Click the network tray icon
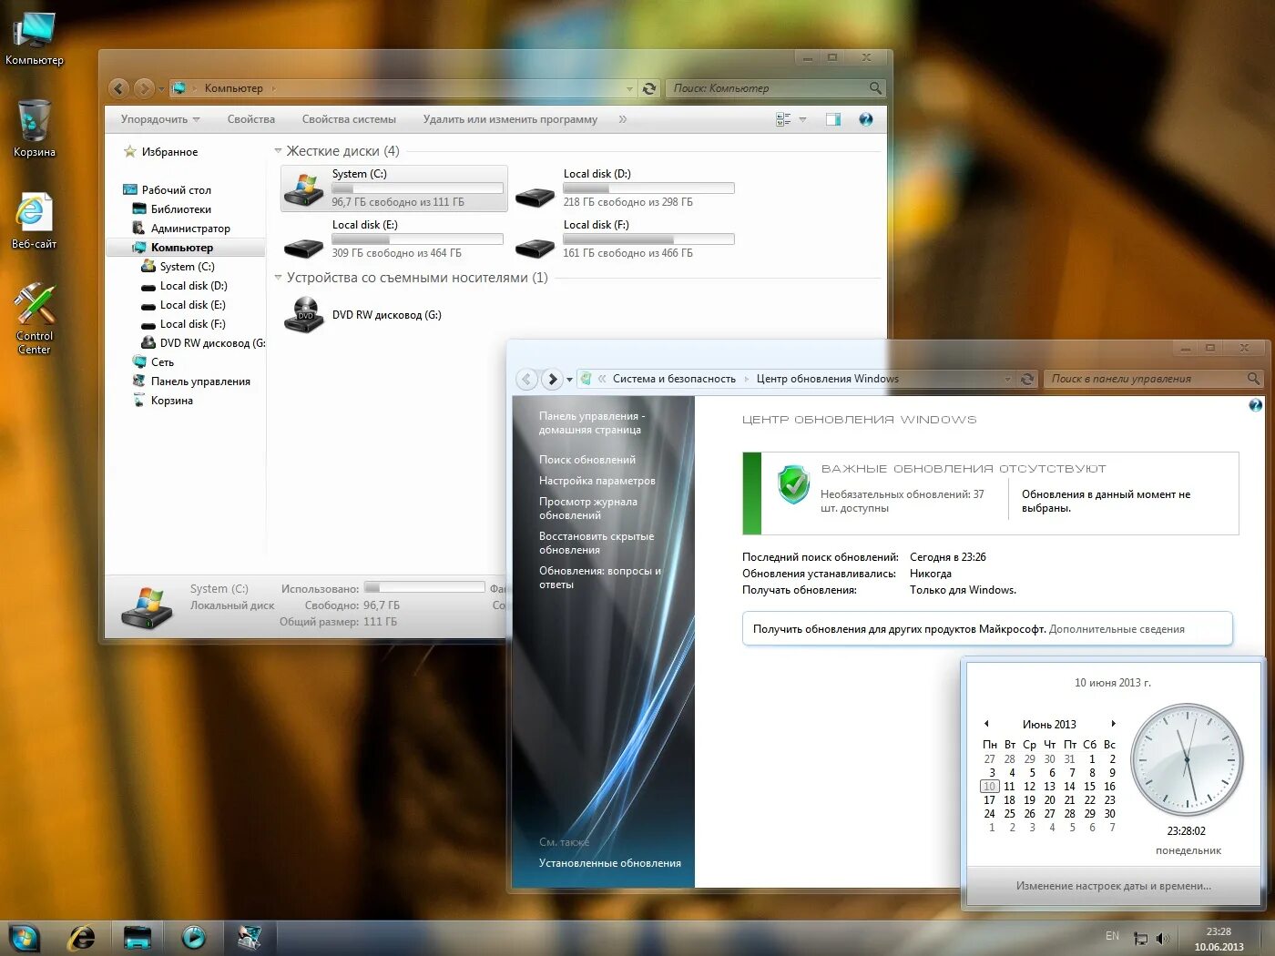1275x956 pixels. (x=1140, y=938)
